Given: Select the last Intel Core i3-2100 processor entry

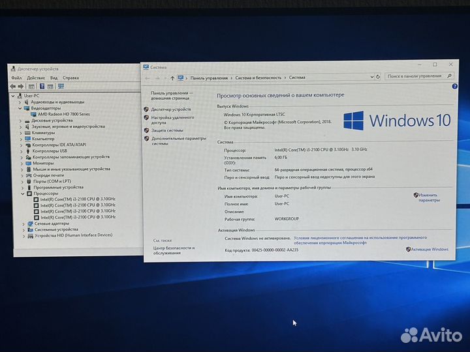Looking at the screenshot, I should click(78, 217).
